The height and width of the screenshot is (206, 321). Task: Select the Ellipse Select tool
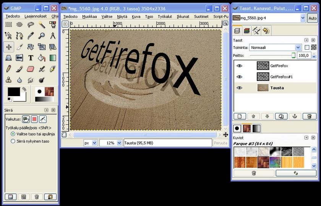click(x=19, y=24)
